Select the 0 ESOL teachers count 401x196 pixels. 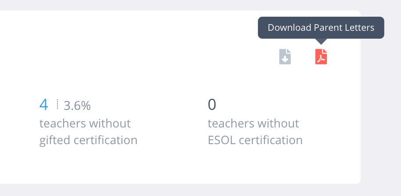(x=212, y=105)
